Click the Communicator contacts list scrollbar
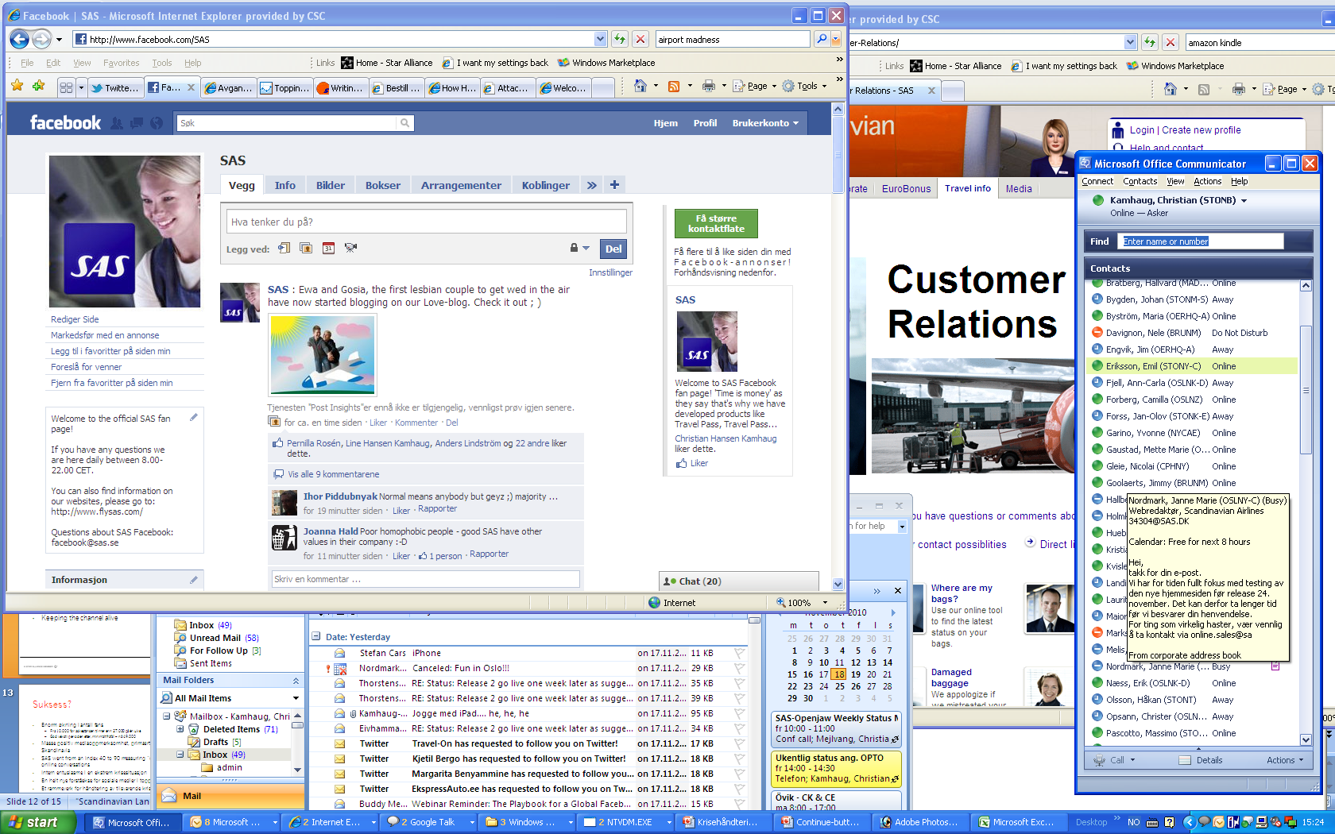Viewport: 1335px width, 834px height. click(1305, 389)
